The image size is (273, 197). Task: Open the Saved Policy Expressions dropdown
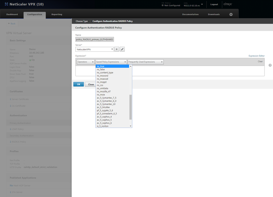click(111, 62)
